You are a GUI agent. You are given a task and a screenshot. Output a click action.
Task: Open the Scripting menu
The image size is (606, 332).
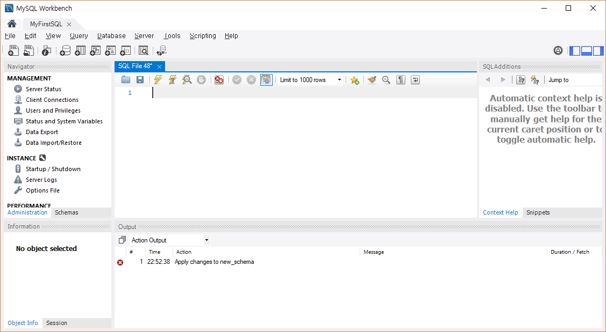pyautogui.click(x=203, y=36)
